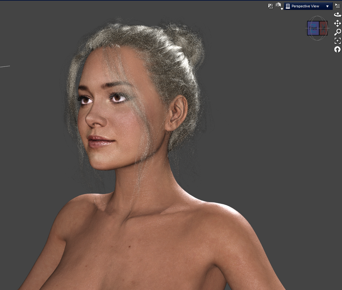342x290 pixels.
Task: Click the Front face of view cube
Action: coord(313,28)
